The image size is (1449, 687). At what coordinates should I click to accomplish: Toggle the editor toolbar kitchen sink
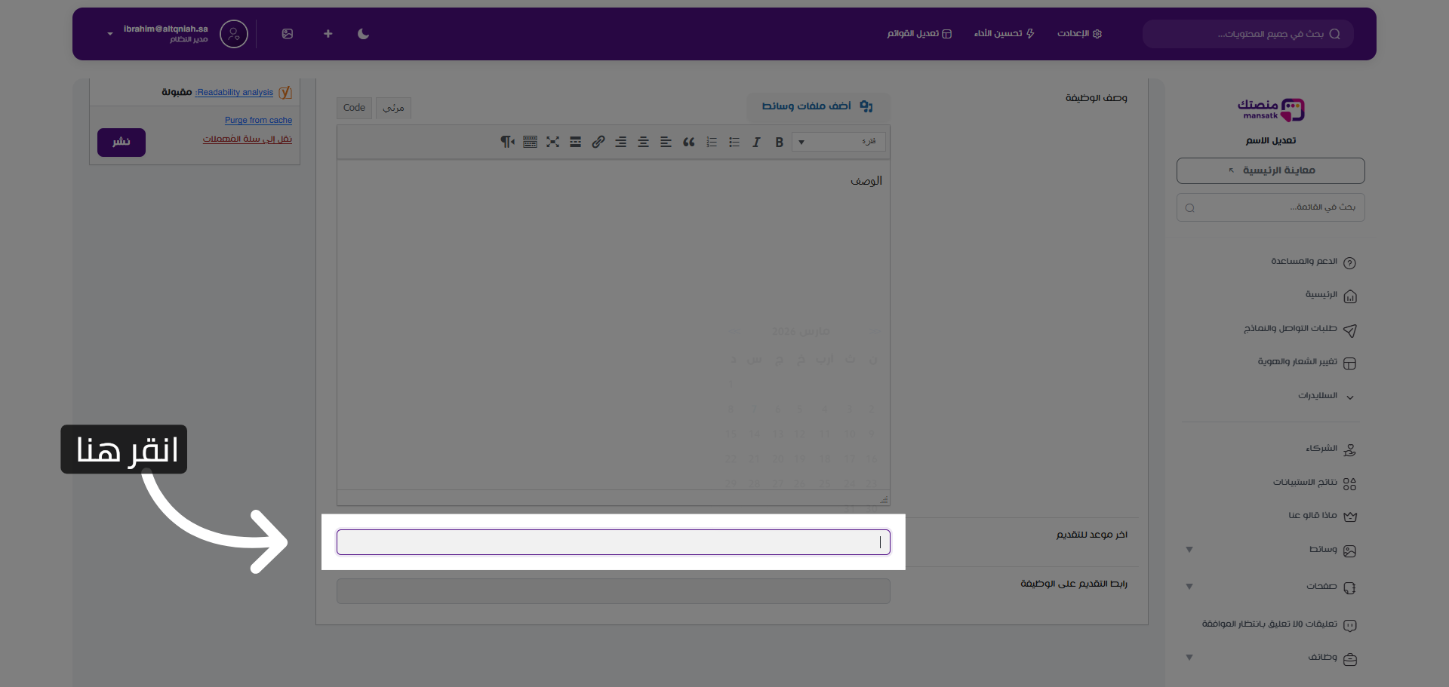coord(530,143)
